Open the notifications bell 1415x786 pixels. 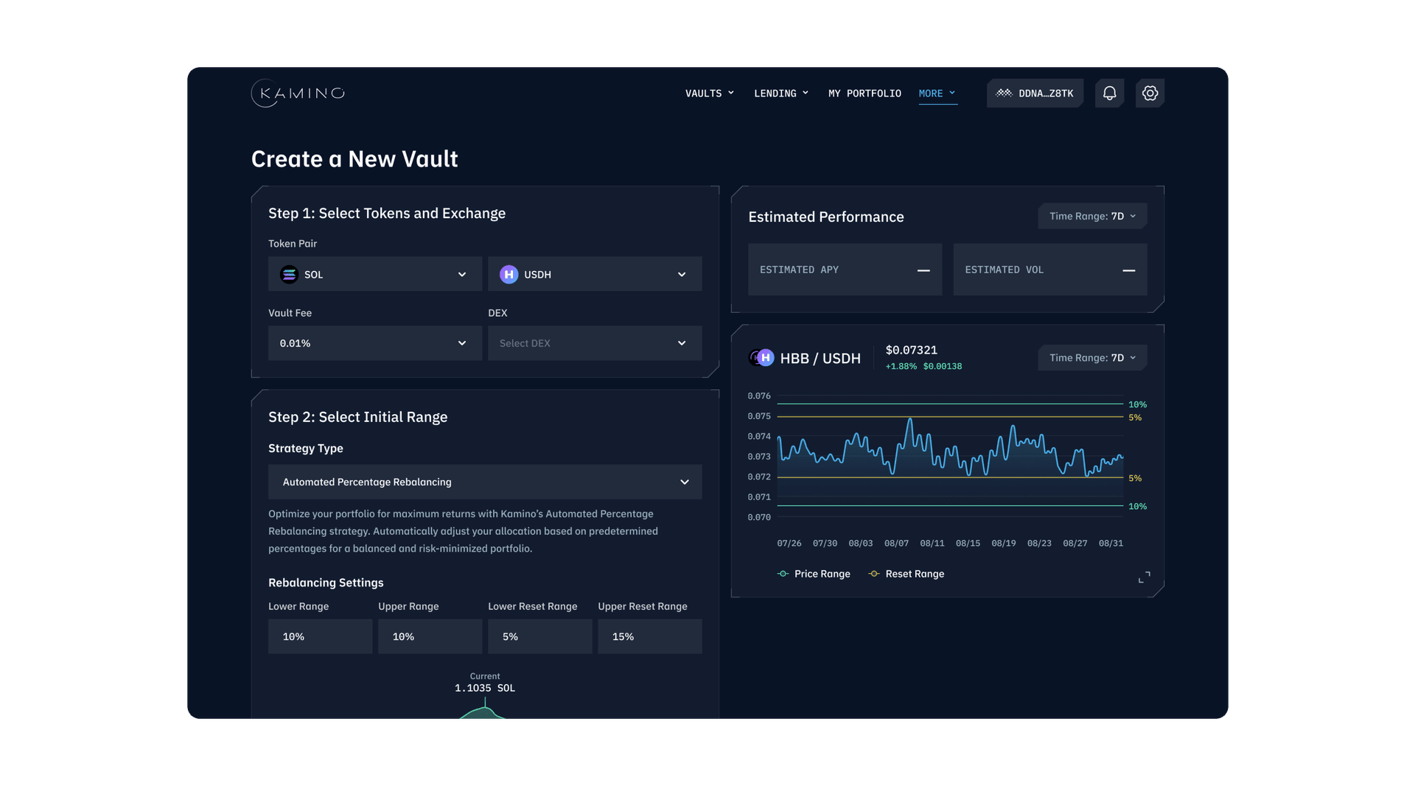(x=1109, y=94)
